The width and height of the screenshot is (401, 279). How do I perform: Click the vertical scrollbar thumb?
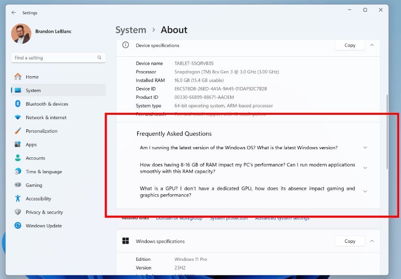tap(387, 132)
